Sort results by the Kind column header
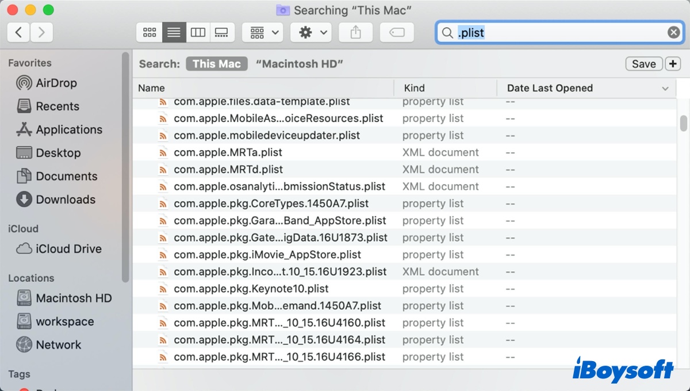The image size is (690, 391). [x=414, y=88]
